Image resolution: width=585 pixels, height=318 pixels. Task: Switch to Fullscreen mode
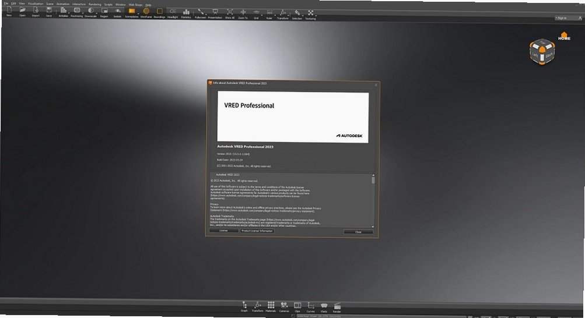click(x=201, y=13)
